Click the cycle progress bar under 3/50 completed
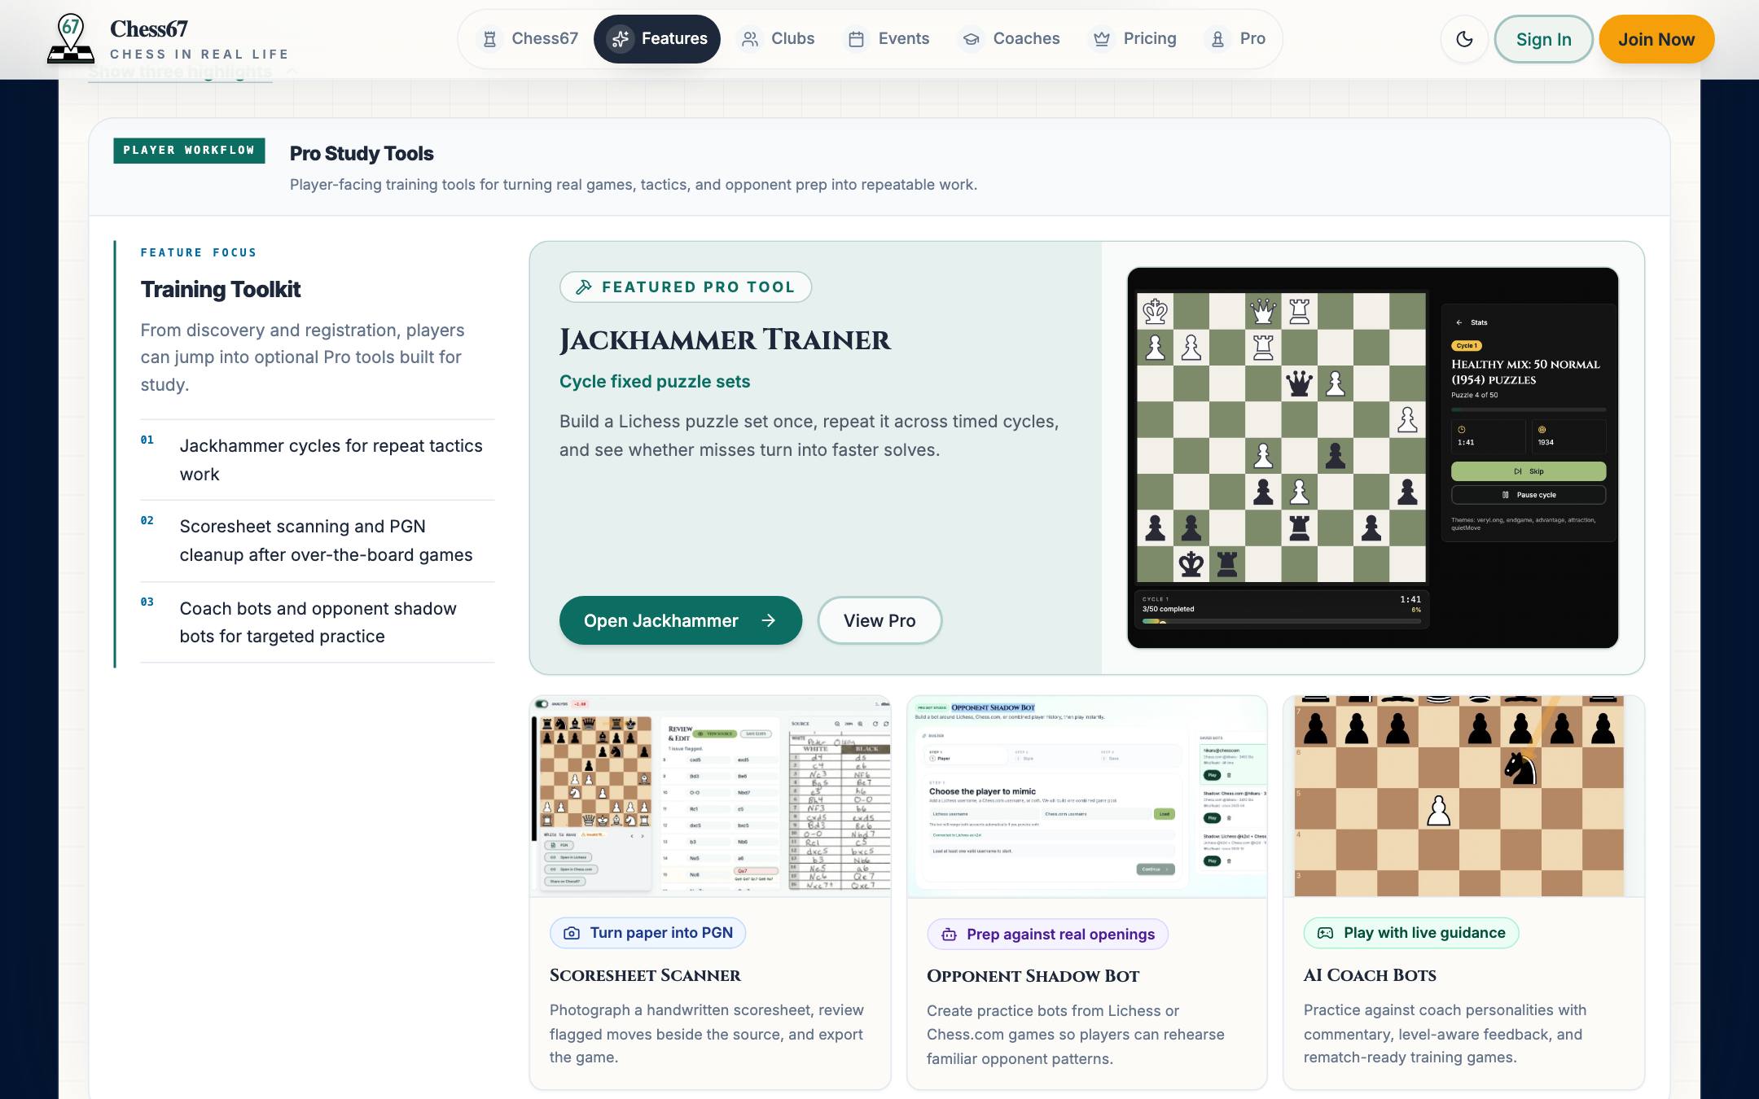This screenshot has width=1759, height=1099. point(1281,621)
